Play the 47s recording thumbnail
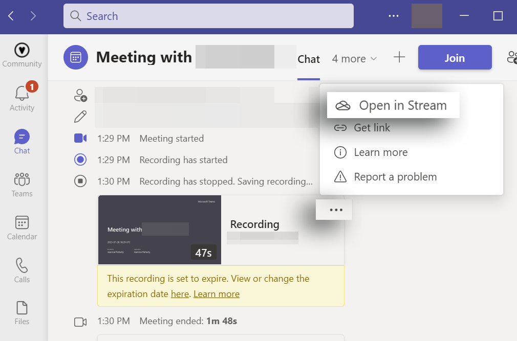This screenshot has height=341, width=517. click(159, 230)
